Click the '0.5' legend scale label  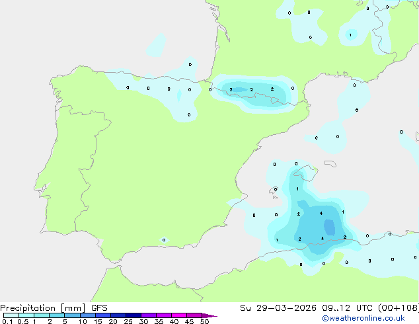[x=23, y=321]
